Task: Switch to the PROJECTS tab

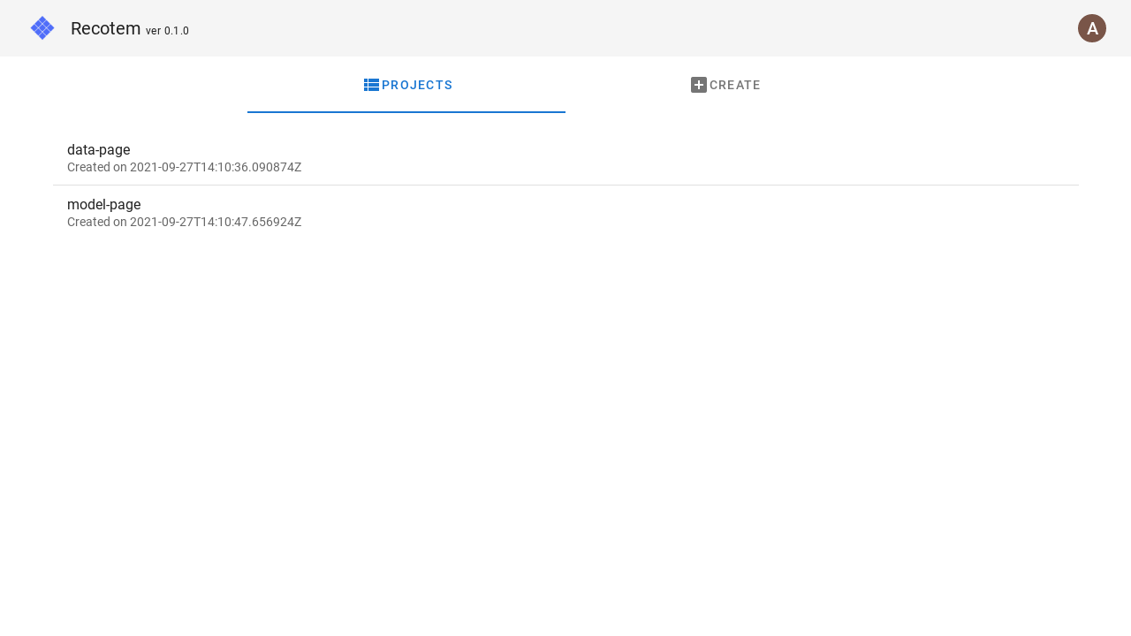Action: pos(406,84)
